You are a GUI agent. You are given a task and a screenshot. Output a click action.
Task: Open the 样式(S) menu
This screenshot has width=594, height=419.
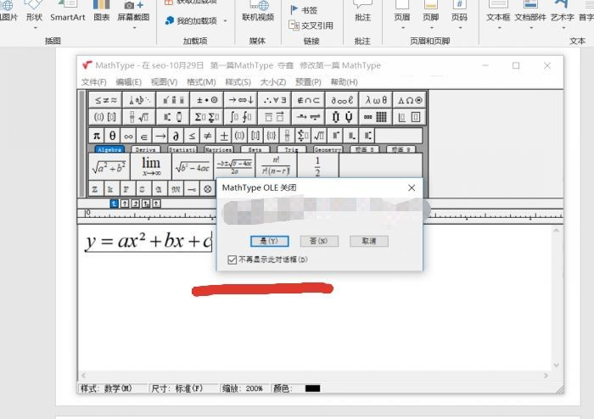tap(238, 82)
